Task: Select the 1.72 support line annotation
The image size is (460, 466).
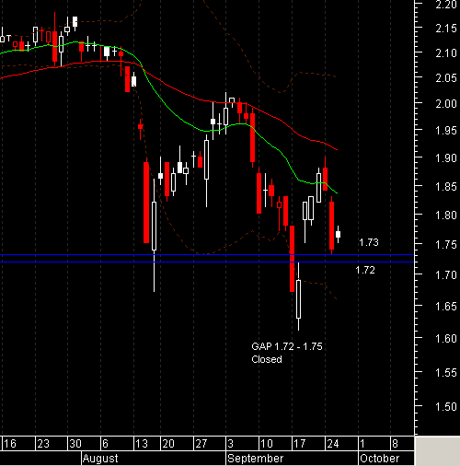Action: (365, 270)
